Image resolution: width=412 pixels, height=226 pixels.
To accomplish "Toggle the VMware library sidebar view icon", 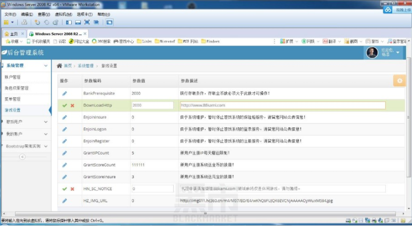I will [69, 22].
